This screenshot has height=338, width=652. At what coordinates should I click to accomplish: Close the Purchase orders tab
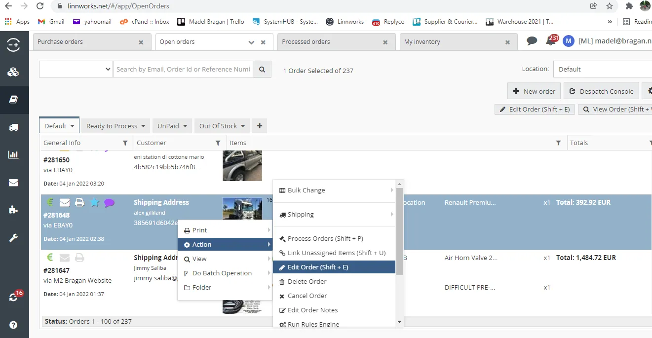(x=141, y=42)
